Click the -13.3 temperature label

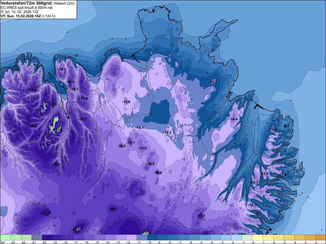click(x=167, y=132)
